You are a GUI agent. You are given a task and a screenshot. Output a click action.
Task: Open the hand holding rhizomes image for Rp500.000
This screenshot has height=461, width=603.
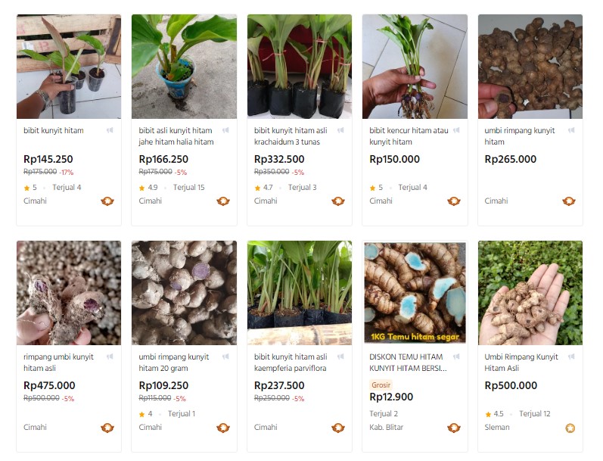530,293
